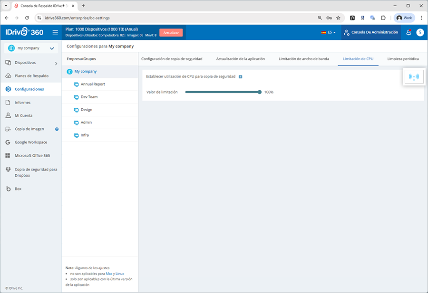Viewport: 428px width, 293px height.
Task: Click the CPU limitation value slider handle
Action: [260, 92]
